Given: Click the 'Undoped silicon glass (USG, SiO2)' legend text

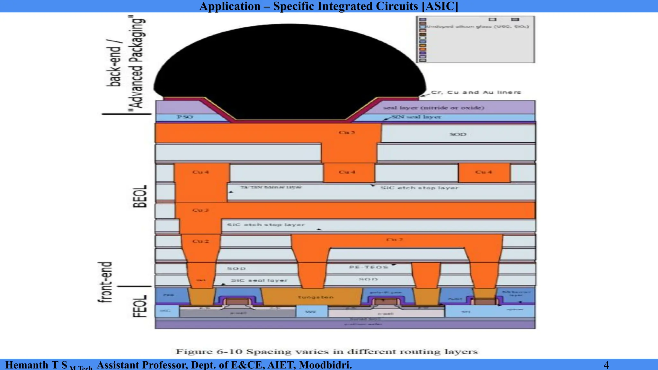Looking at the screenshot, I should [477, 27].
